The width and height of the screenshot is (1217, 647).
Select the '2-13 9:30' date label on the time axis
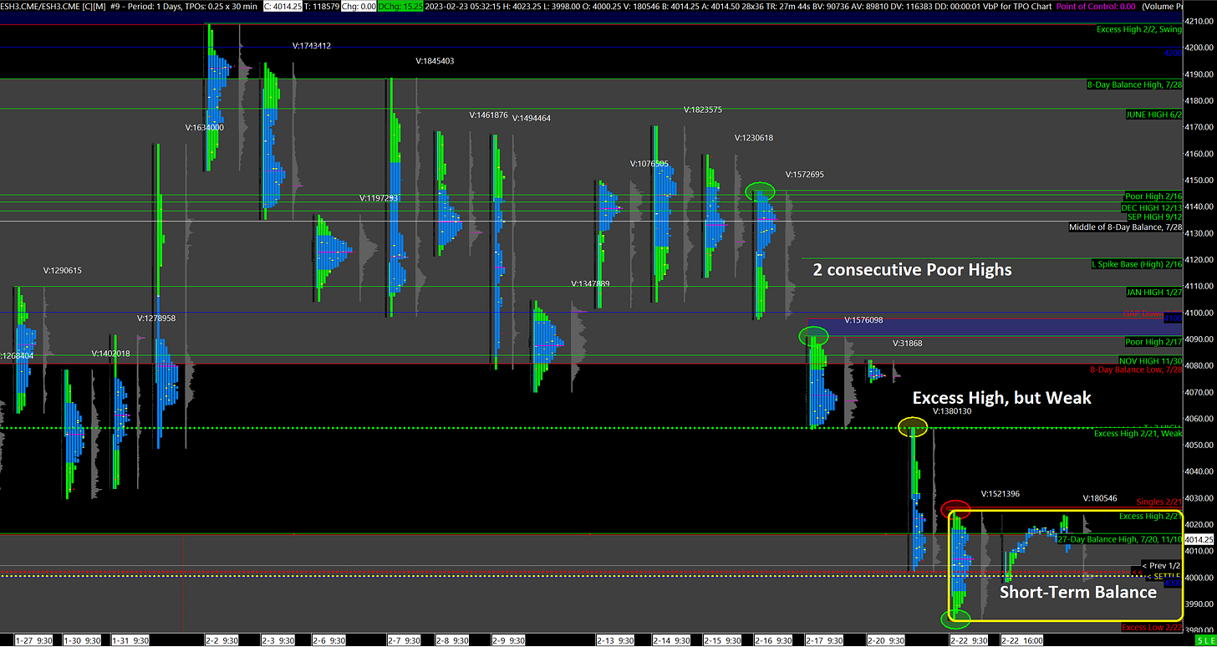[617, 640]
